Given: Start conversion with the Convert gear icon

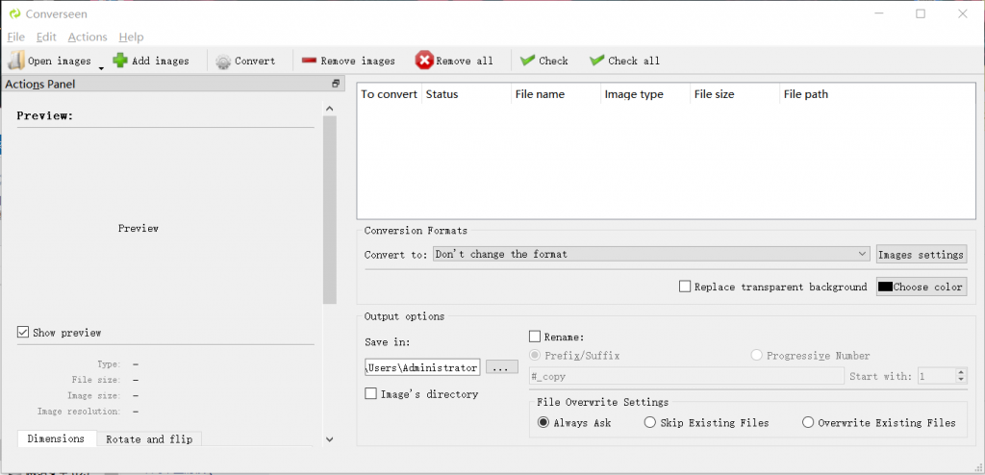Looking at the screenshot, I should pos(223,62).
